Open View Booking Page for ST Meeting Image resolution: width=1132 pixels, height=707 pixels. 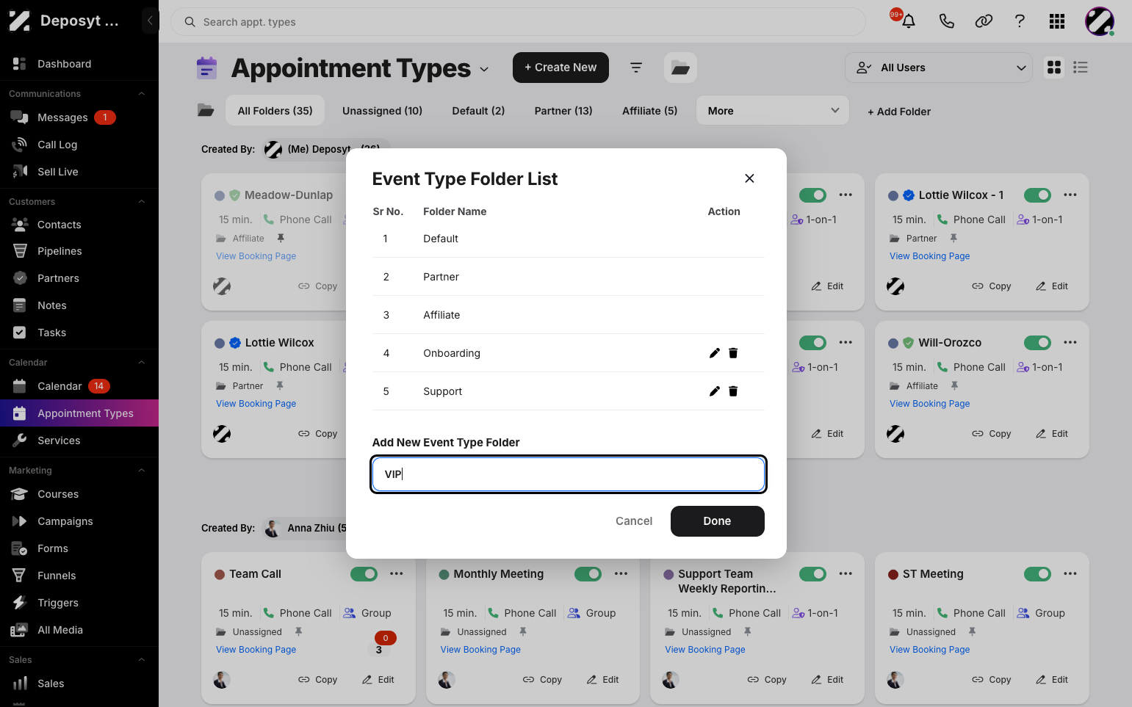click(x=929, y=650)
